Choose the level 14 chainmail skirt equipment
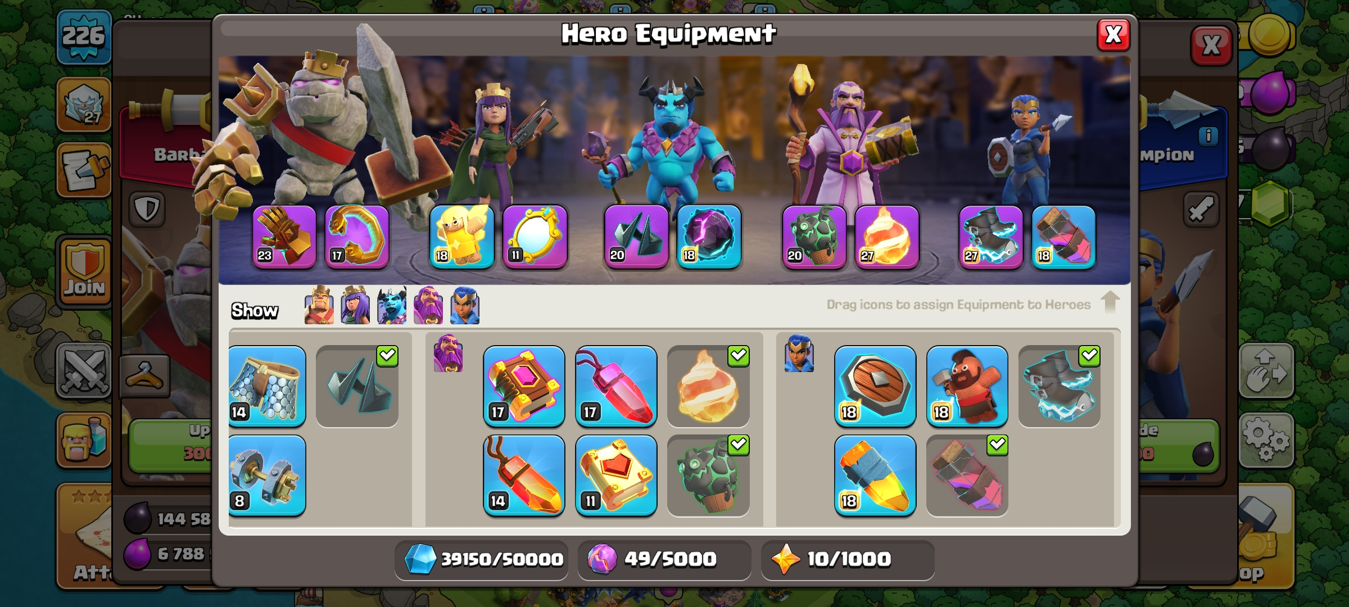1349x607 pixels. [x=268, y=386]
